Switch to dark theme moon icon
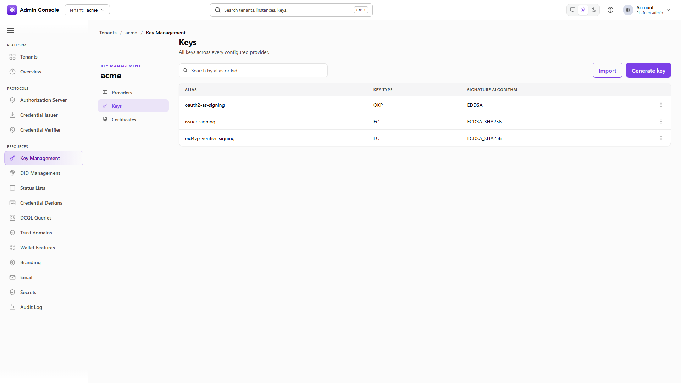The width and height of the screenshot is (681, 383). point(594,10)
